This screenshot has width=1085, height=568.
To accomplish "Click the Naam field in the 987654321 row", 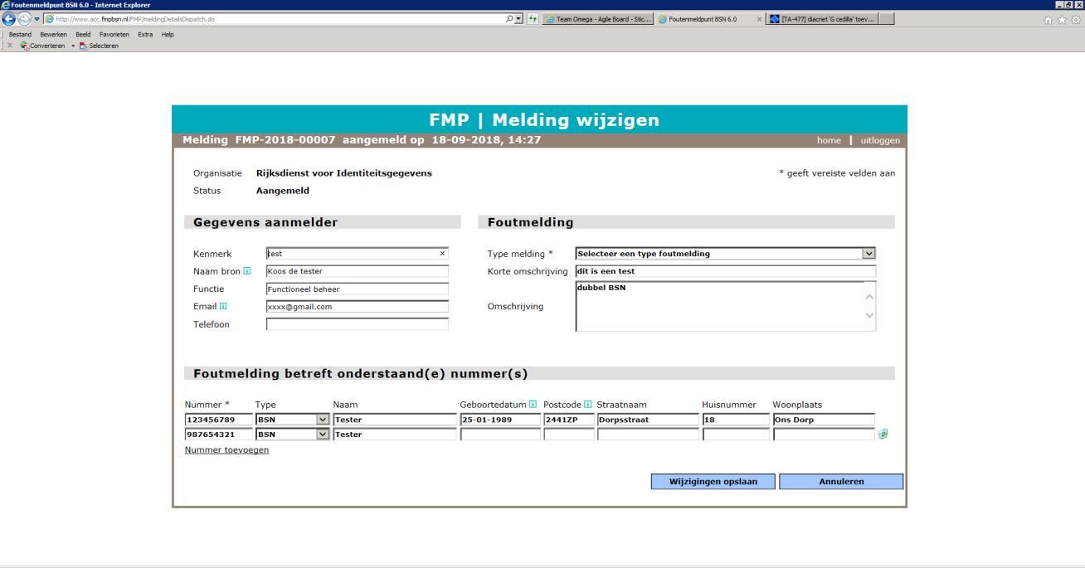I will pos(395,434).
